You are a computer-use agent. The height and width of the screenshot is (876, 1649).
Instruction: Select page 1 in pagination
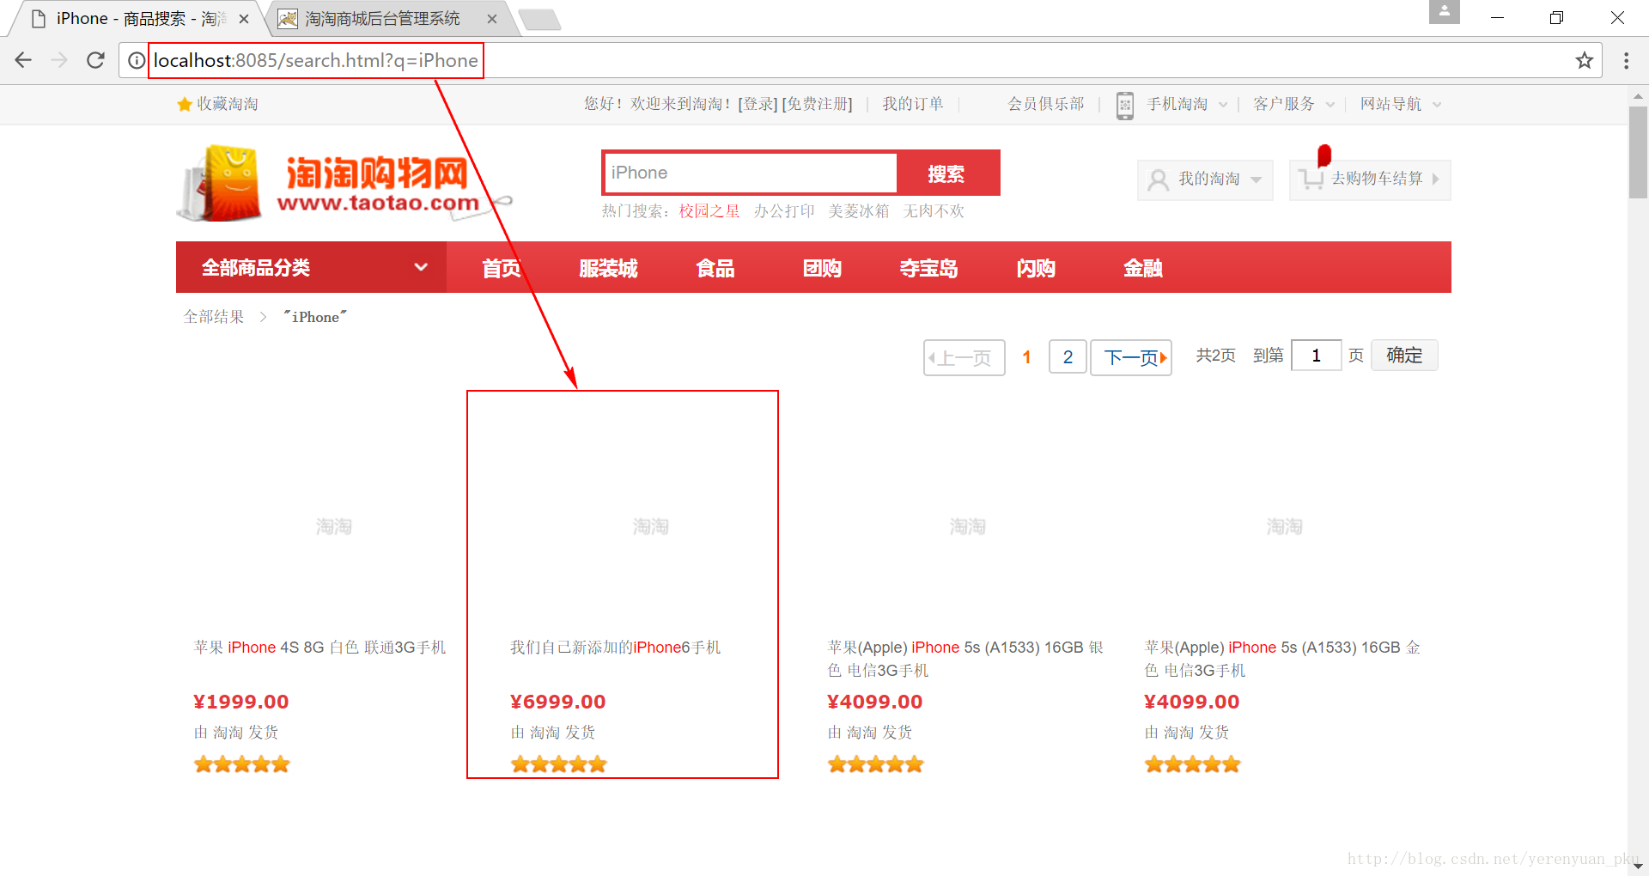click(x=1026, y=357)
